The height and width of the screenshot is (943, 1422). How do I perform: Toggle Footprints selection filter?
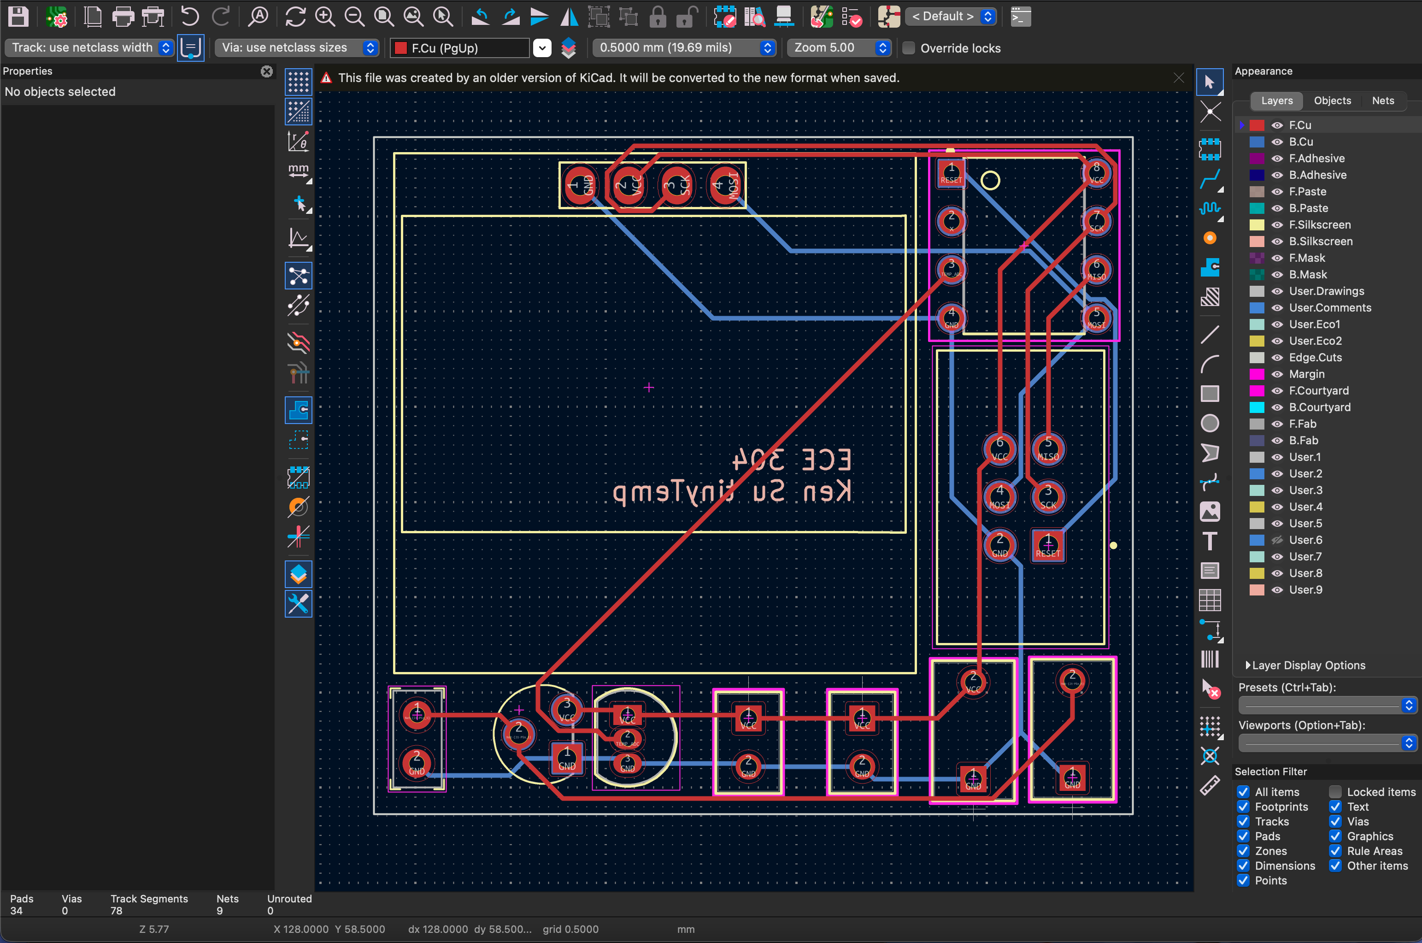coord(1243,807)
